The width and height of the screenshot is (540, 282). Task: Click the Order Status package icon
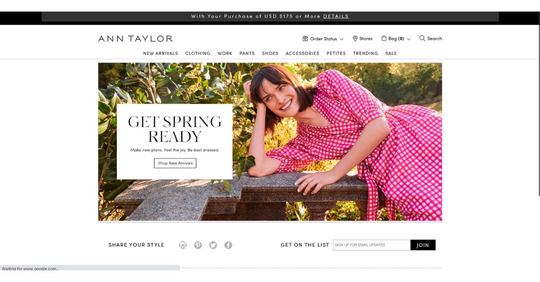click(x=305, y=39)
